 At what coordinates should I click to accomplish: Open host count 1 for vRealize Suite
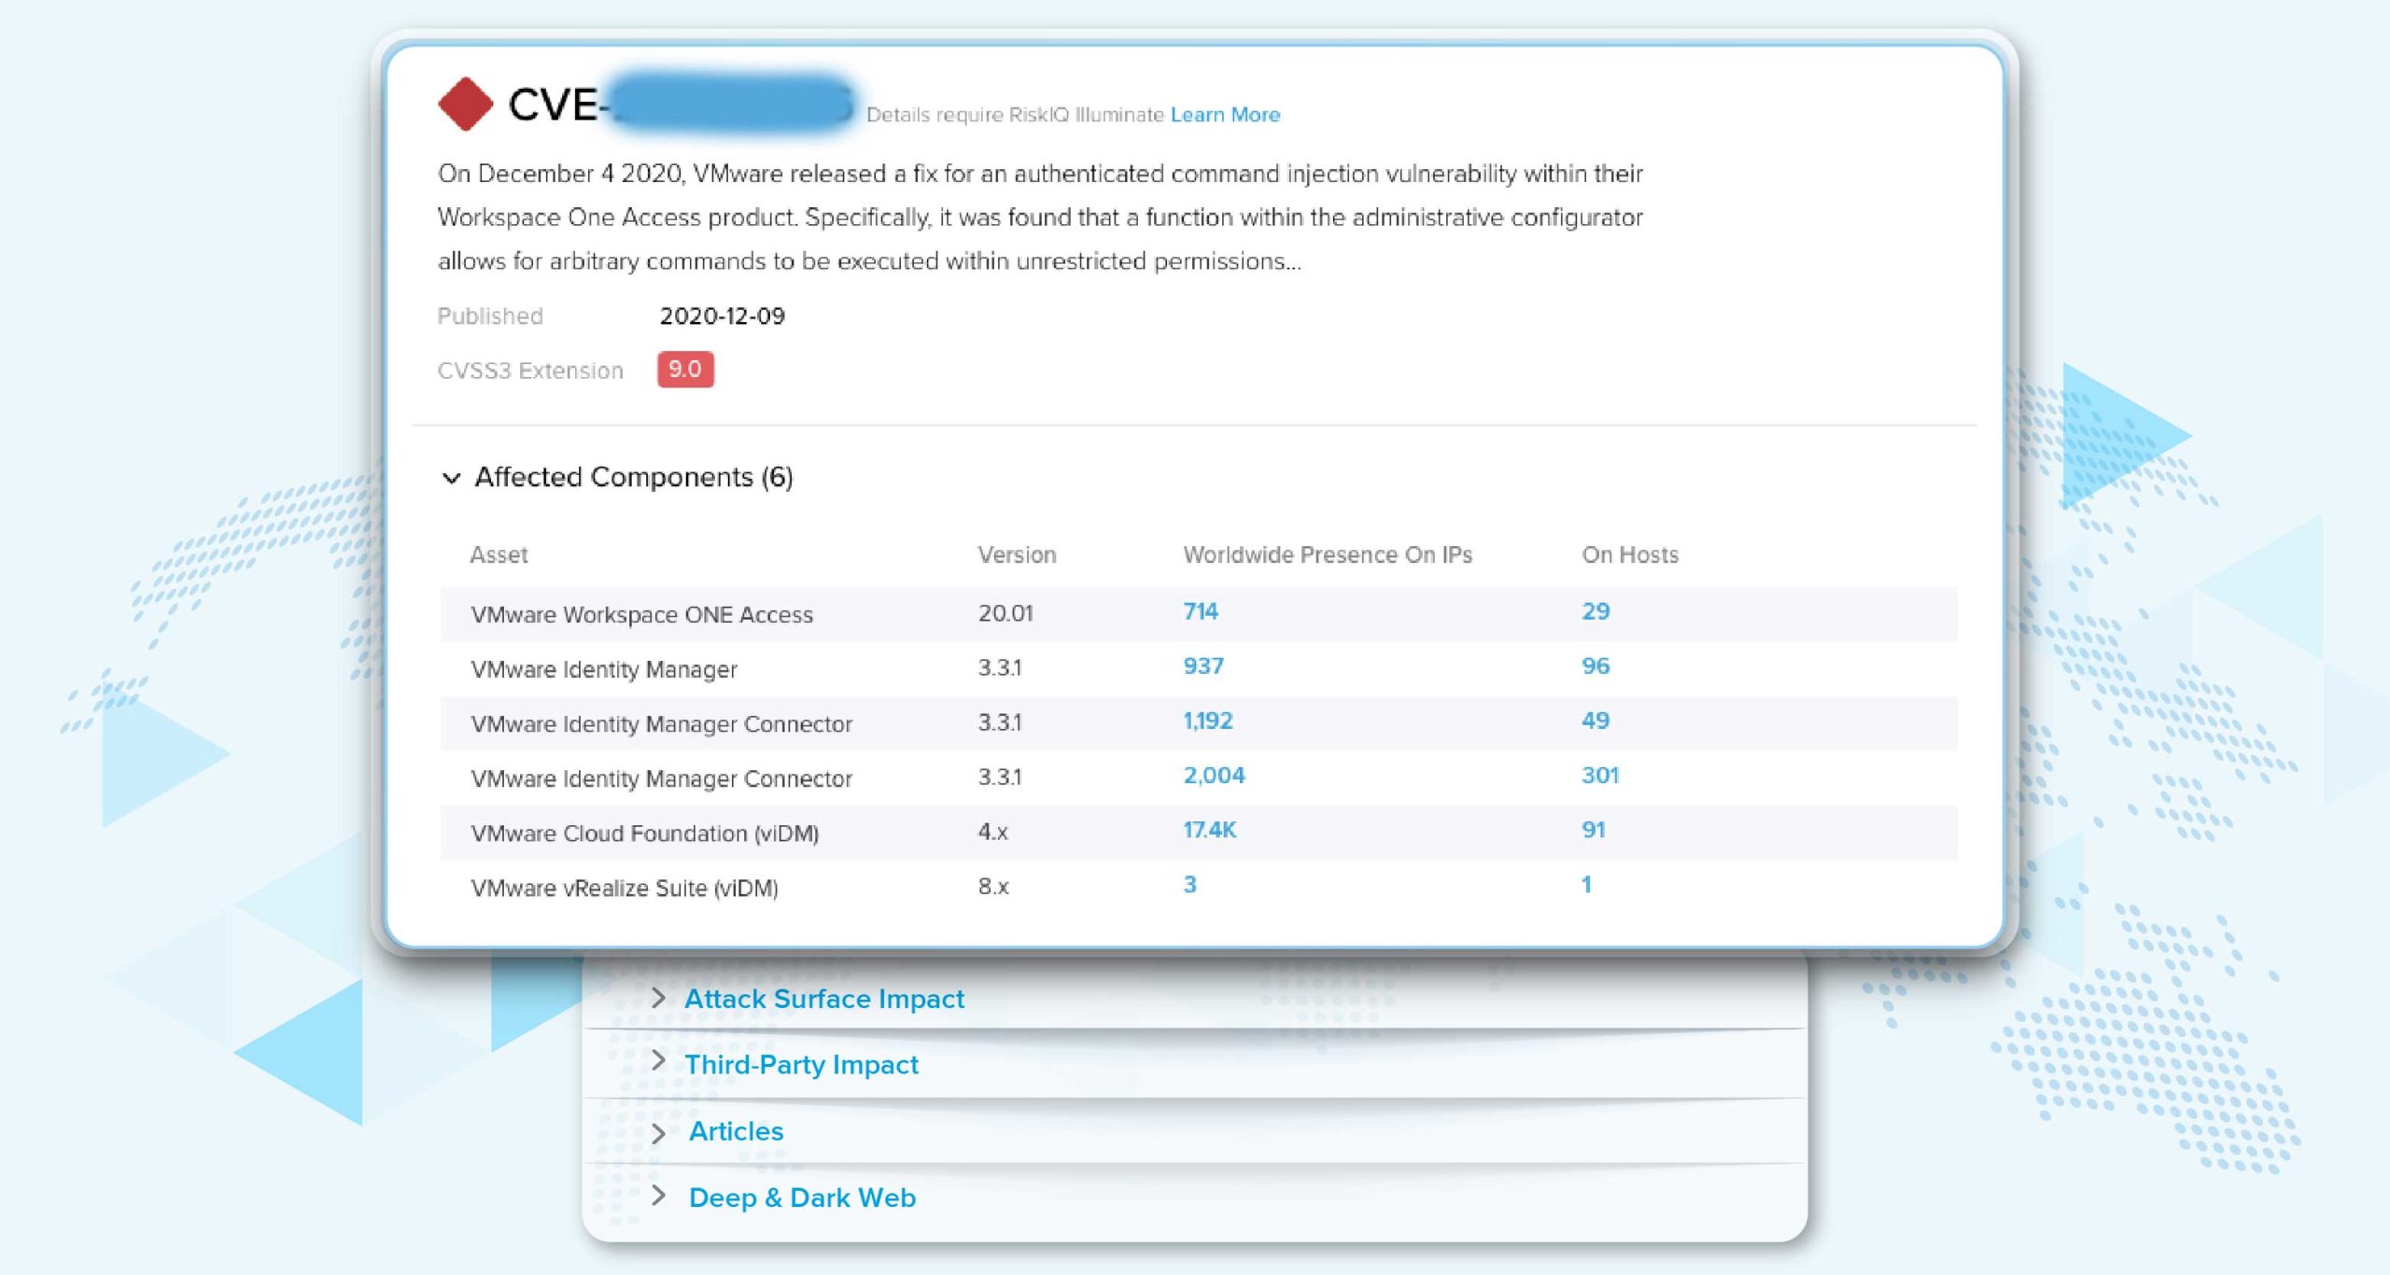click(1586, 885)
